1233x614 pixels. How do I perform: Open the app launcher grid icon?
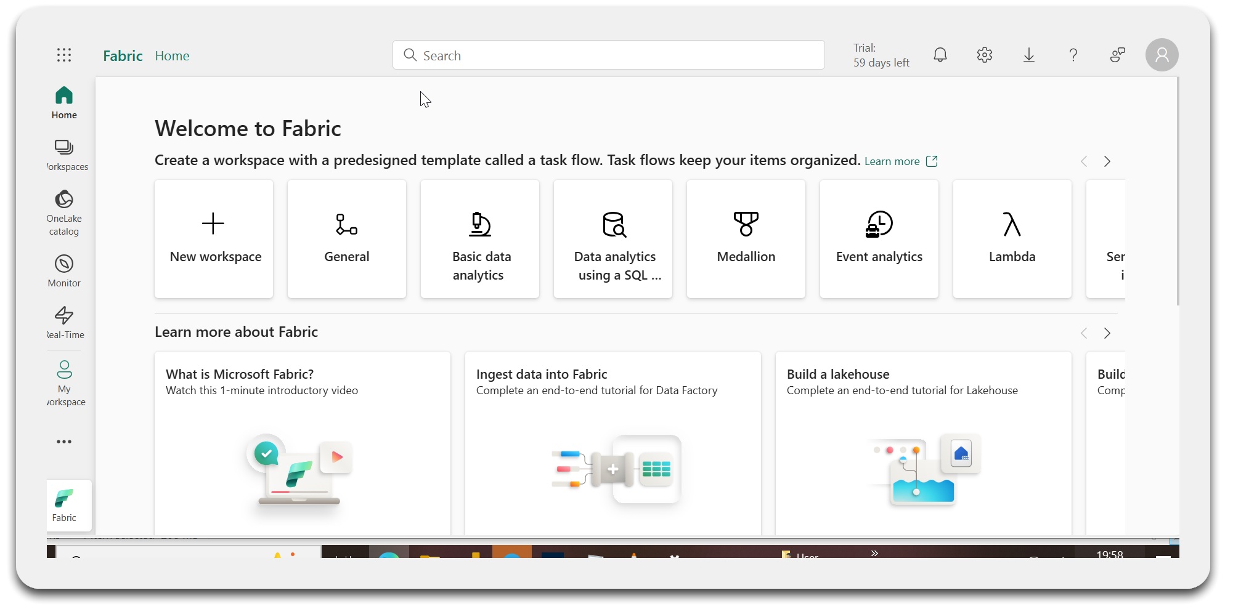click(64, 55)
